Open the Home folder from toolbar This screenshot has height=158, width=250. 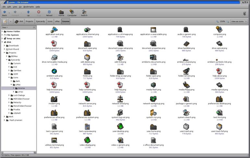coord(61,13)
